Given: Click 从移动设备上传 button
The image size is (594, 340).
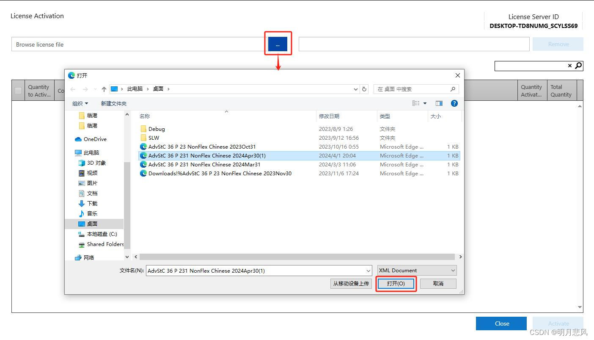Looking at the screenshot, I should click(351, 284).
